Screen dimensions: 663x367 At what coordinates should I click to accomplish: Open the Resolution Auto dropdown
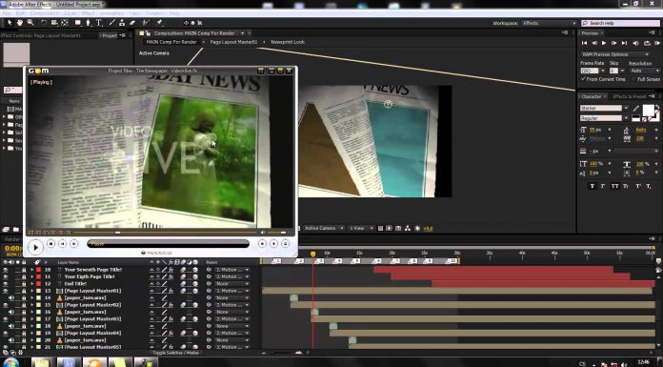(644, 71)
